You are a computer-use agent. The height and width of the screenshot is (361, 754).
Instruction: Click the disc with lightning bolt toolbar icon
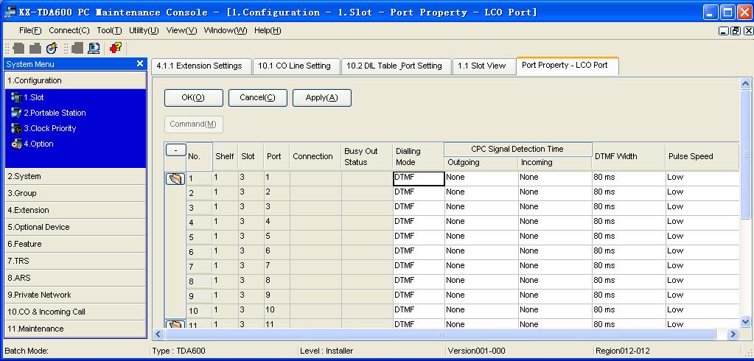52,48
